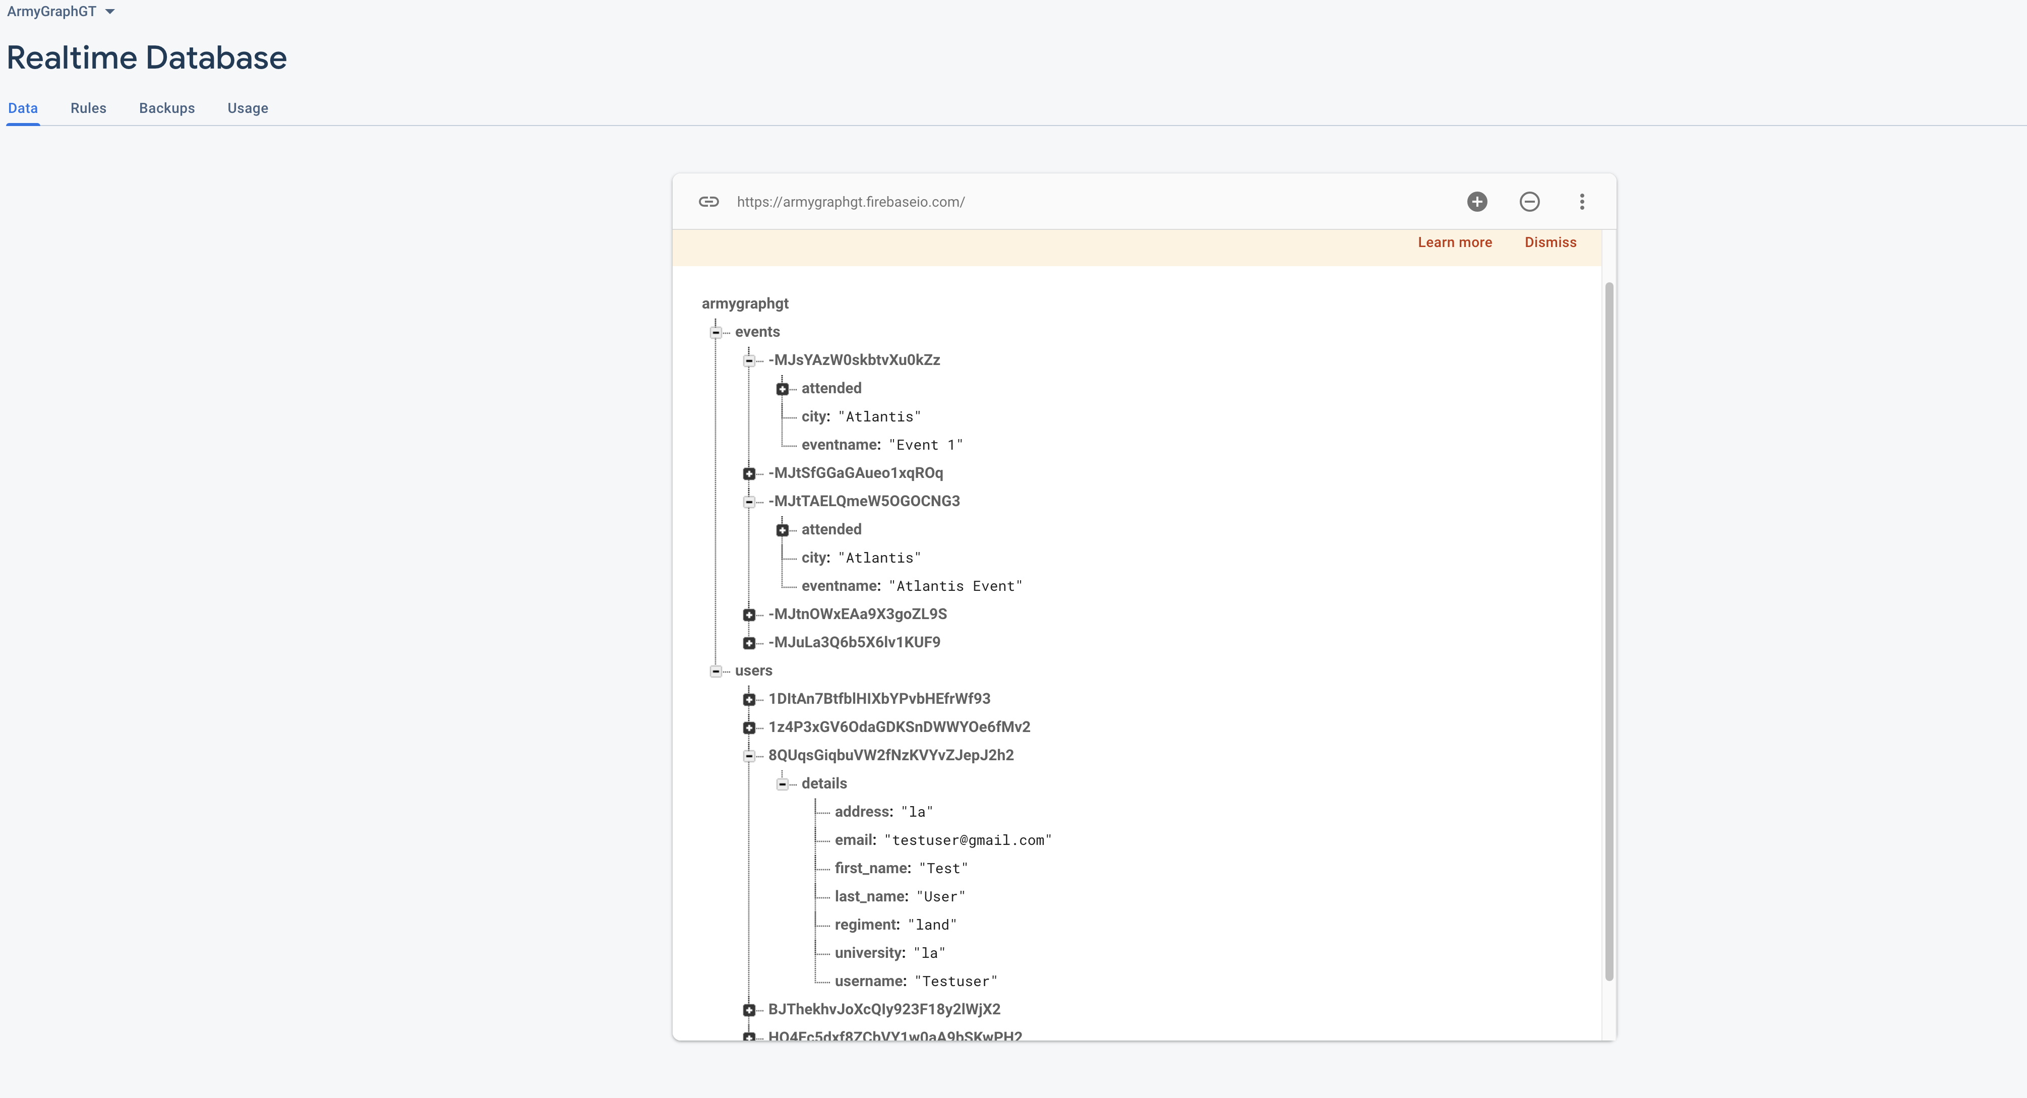Open the Backups tab
This screenshot has width=2027, height=1098.
point(167,108)
